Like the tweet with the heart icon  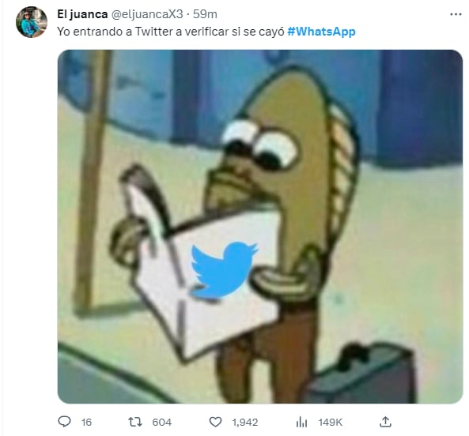click(x=215, y=422)
